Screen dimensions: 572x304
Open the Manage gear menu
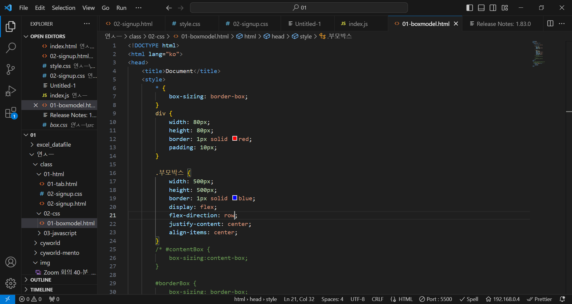11,283
